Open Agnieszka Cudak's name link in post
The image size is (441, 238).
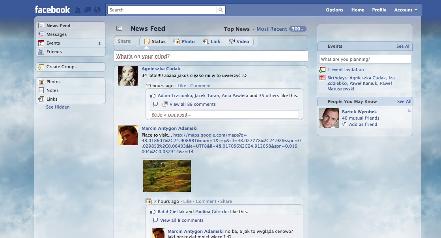[161, 69]
